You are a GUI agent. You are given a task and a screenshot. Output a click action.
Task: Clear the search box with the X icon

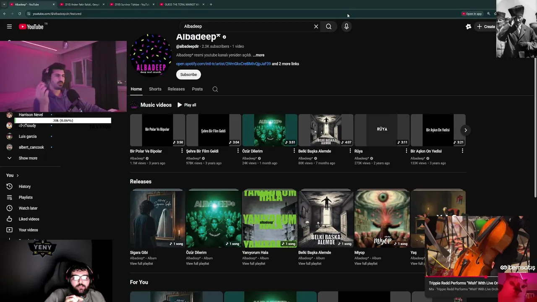316,26
